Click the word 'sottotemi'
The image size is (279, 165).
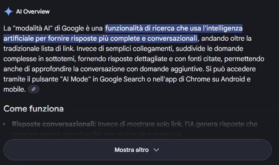[x=60, y=59]
